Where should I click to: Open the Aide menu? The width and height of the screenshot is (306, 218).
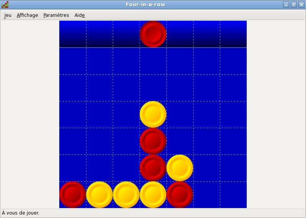click(x=80, y=15)
